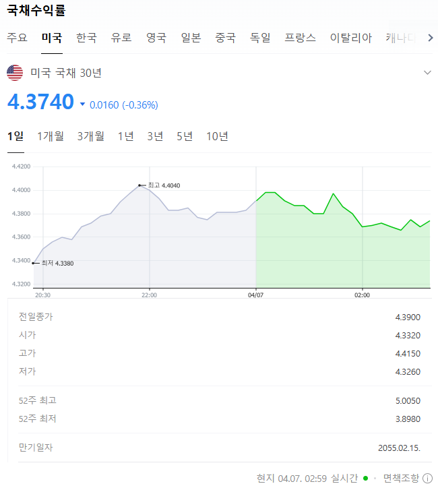The image size is (438, 486).
Task: Click the US flag icon
Action: point(15,73)
